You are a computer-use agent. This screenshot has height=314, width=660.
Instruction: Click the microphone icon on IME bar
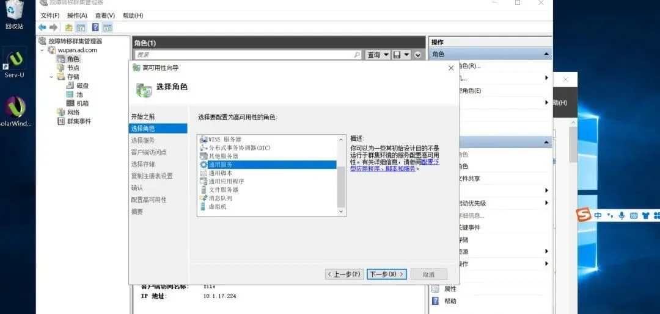point(621,216)
